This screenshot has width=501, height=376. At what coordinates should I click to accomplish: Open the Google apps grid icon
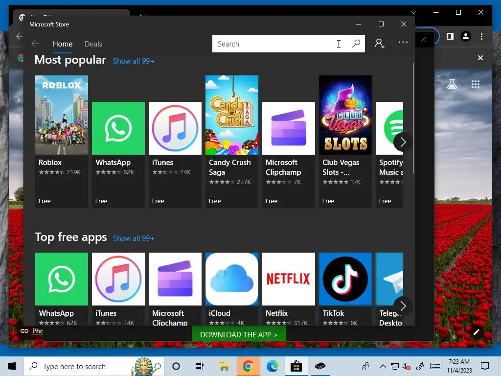[x=476, y=84]
